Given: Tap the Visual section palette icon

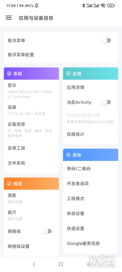Looking at the screenshot, I should click(9, 184).
